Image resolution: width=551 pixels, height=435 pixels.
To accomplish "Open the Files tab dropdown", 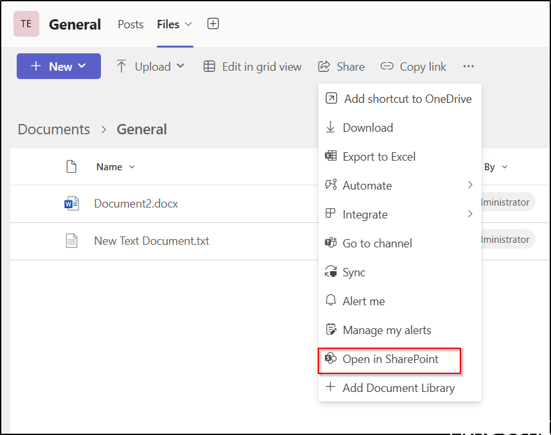I will [174, 24].
